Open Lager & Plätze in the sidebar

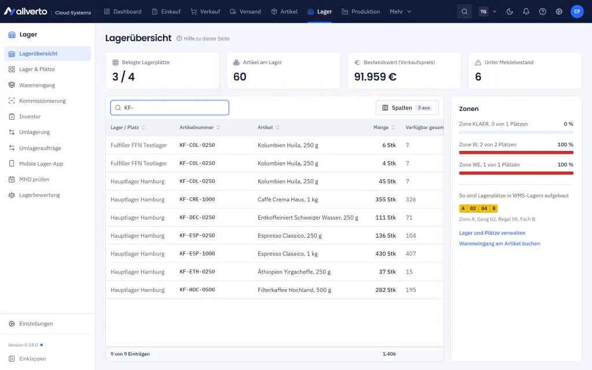click(x=47, y=69)
